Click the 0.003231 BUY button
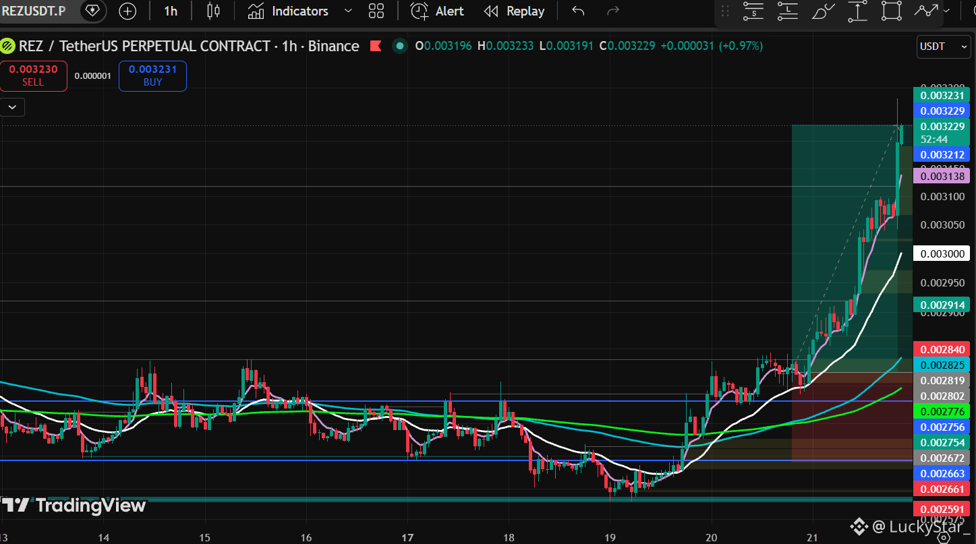This screenshot has height=544, width=976. tap(152, 75)
